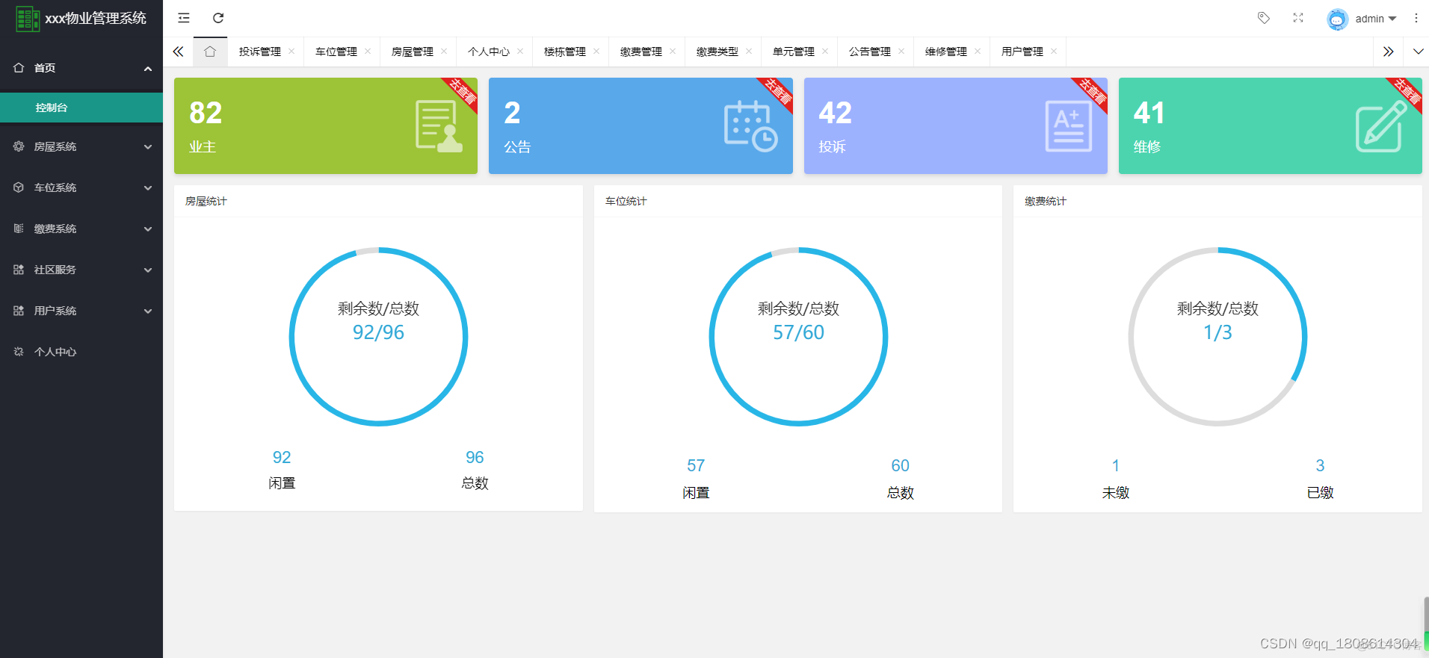Close the 维修管理 tab
Viewport: 1429px width, 658px height.
click(978, 52)
